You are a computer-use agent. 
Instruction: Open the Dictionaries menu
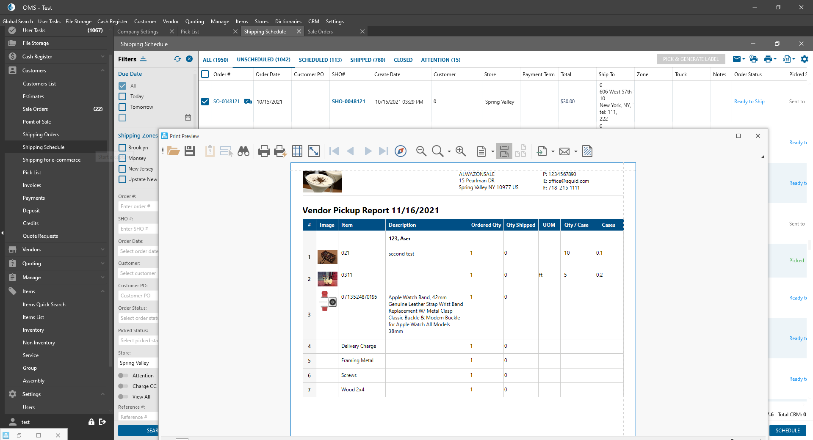point(288,22)
